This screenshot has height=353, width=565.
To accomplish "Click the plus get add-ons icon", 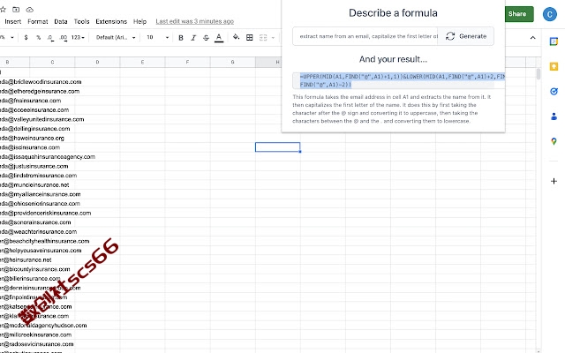I will (554, 181).
